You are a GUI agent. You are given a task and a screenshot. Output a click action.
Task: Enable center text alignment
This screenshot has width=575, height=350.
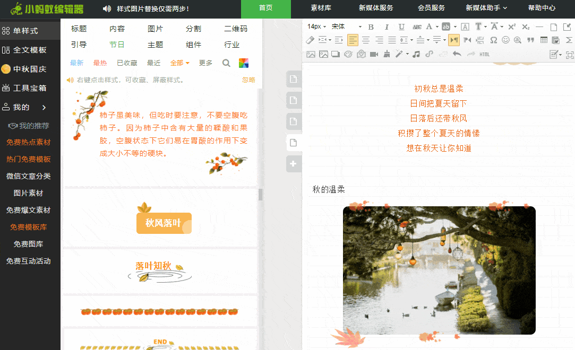coord(366,39)
